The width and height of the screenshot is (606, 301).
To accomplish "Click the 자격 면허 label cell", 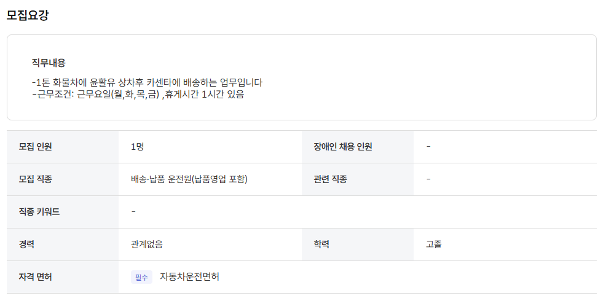I will pos(63,276).
